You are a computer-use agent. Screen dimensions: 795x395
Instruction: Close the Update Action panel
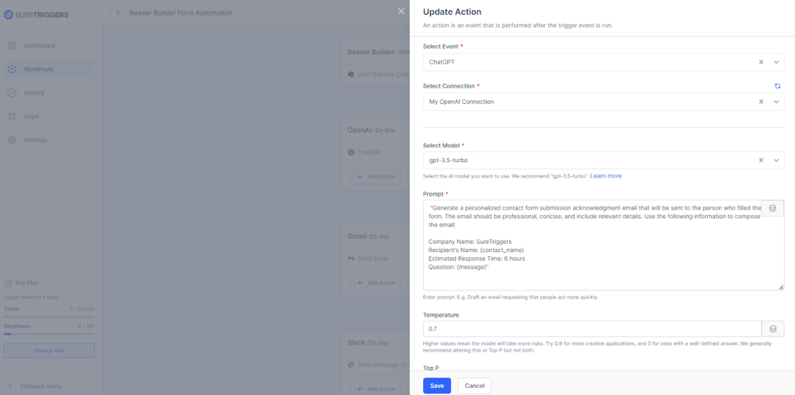[401, 11]
